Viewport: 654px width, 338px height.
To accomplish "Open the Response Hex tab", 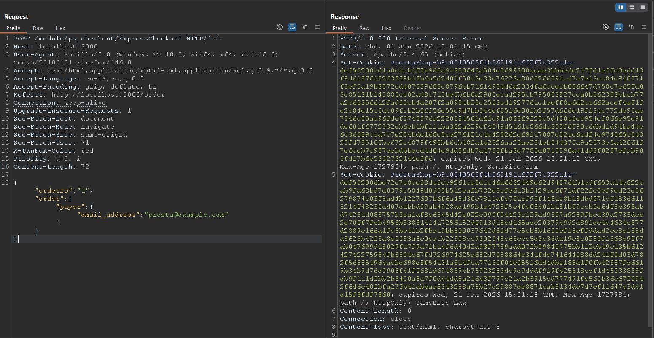I will point(387,28).
